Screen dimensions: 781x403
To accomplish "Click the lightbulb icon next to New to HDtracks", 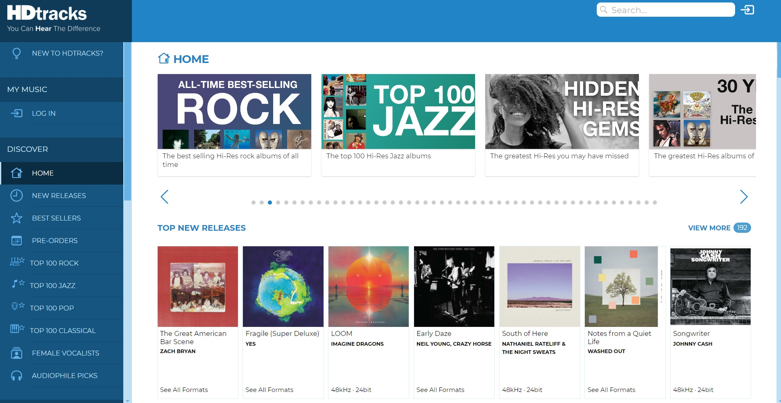I will [x=16, y=53].
